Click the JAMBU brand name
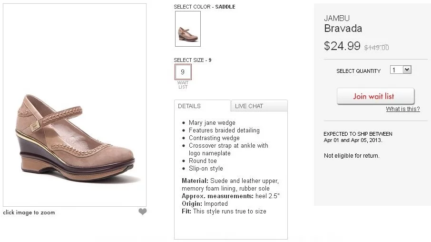431x242 pixels. [337, 18]
